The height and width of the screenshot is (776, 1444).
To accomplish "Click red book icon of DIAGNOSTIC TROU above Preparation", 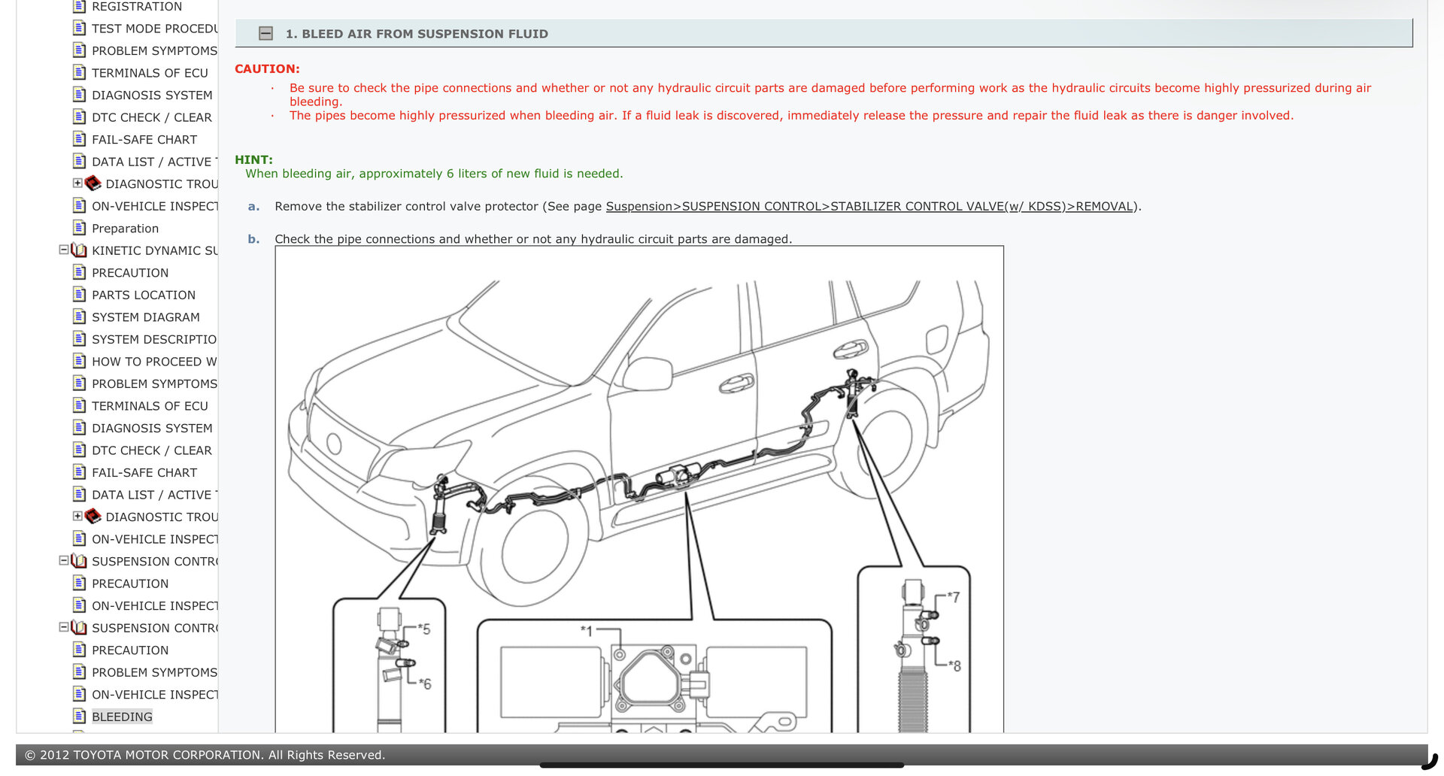I will [93, 183].
